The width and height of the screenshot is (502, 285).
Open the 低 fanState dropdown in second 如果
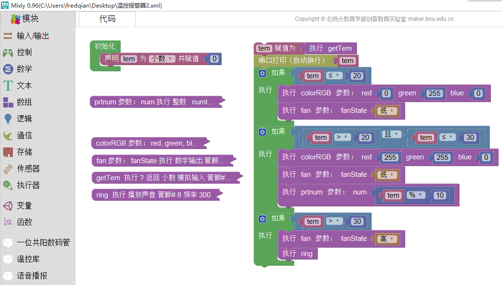[x=388, y=175]
